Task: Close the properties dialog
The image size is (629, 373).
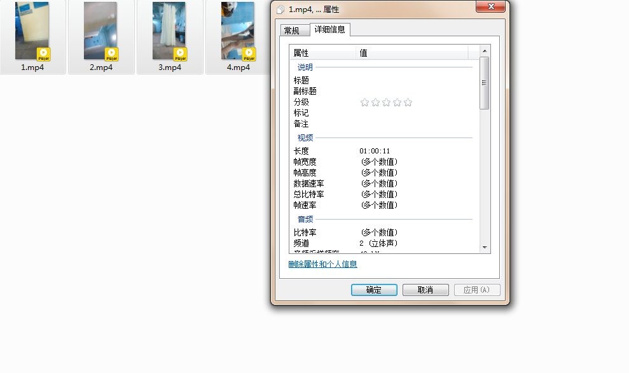Action: pyautogui.click(x=490, y=6)
